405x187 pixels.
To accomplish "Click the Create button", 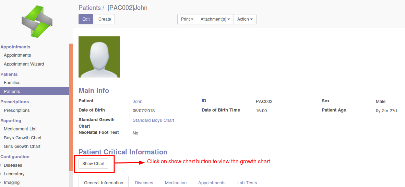I will pyautogui.click(x=105, y=19).
